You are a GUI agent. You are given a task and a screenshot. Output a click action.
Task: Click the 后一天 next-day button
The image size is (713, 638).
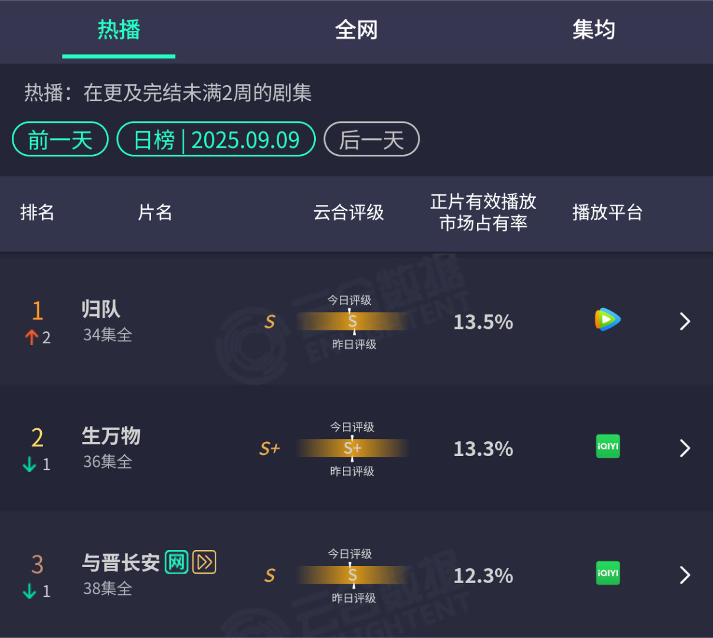click(372, 139)
